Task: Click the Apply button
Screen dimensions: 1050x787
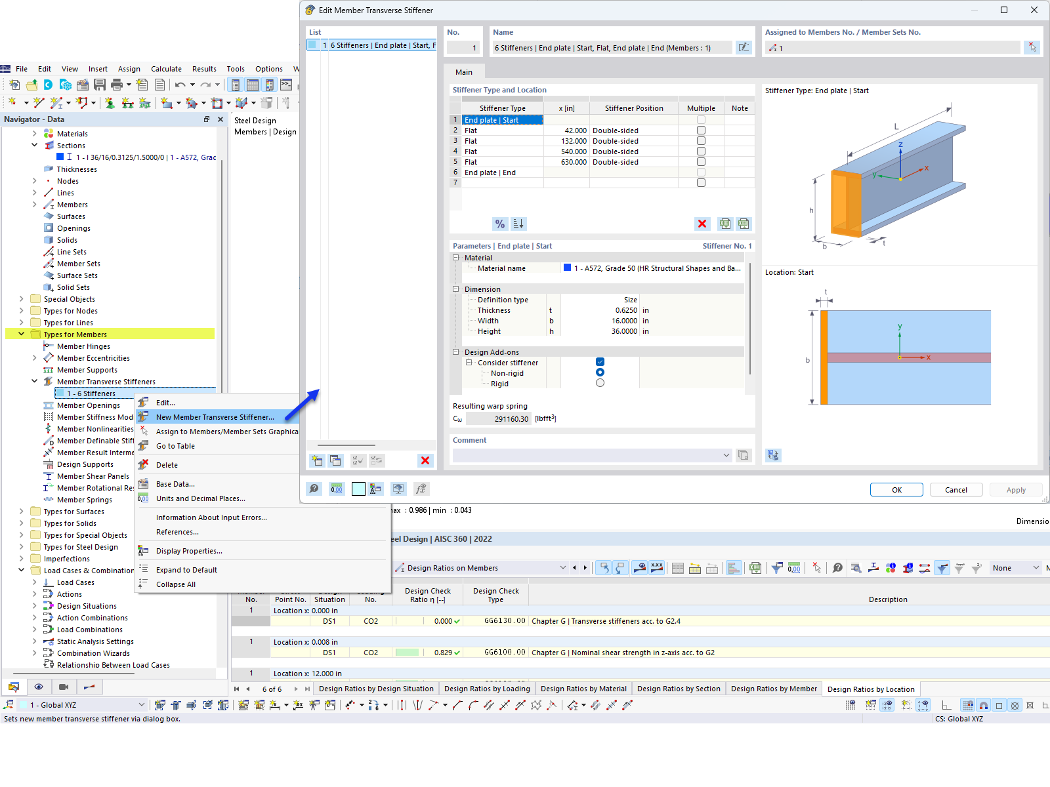Action: click(1015, 489)
